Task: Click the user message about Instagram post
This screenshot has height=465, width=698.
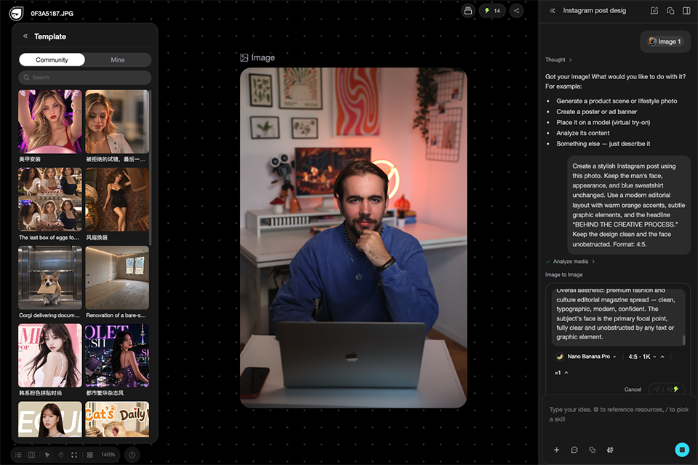Action: coord(628,205)
